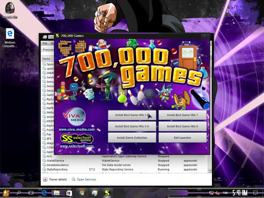This screenshot has height=198, width=264.
Task: Switch to the Processes tab in Task Manager
Action: point(48,49)
